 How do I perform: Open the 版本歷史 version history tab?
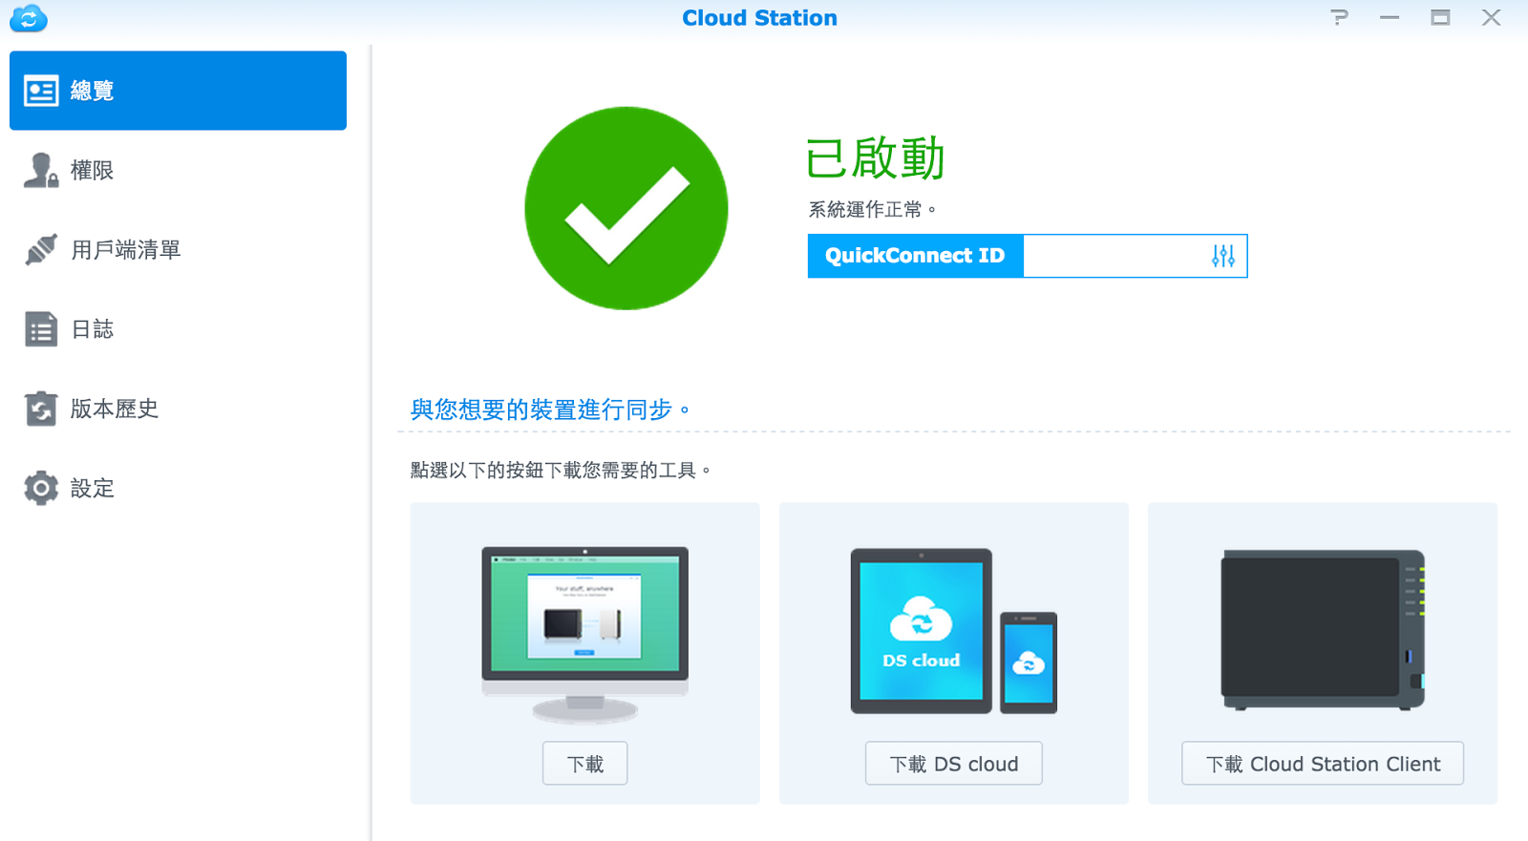coord(178,409)
